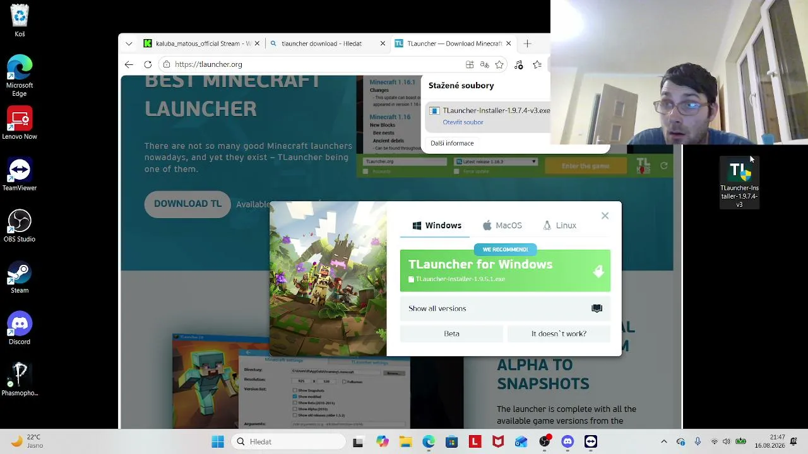The width and height of the screenshot is (808, 454).
Task: Open the Edge favorites list icon
Action: coord(537,64)
